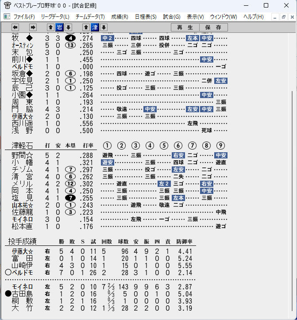
Task: Click winning pitcher ペルドモ in pitching table
Action: (23, 273)
